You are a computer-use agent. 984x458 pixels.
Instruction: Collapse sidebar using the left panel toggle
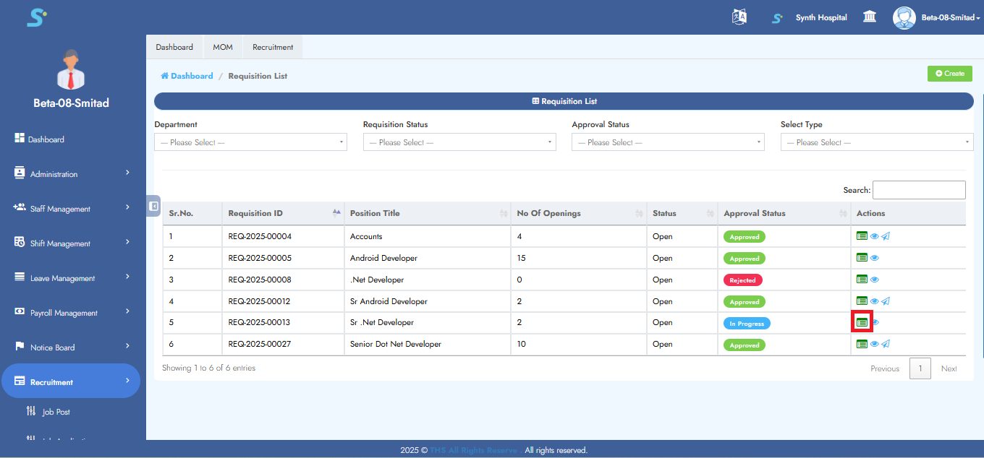pos(153,206)
